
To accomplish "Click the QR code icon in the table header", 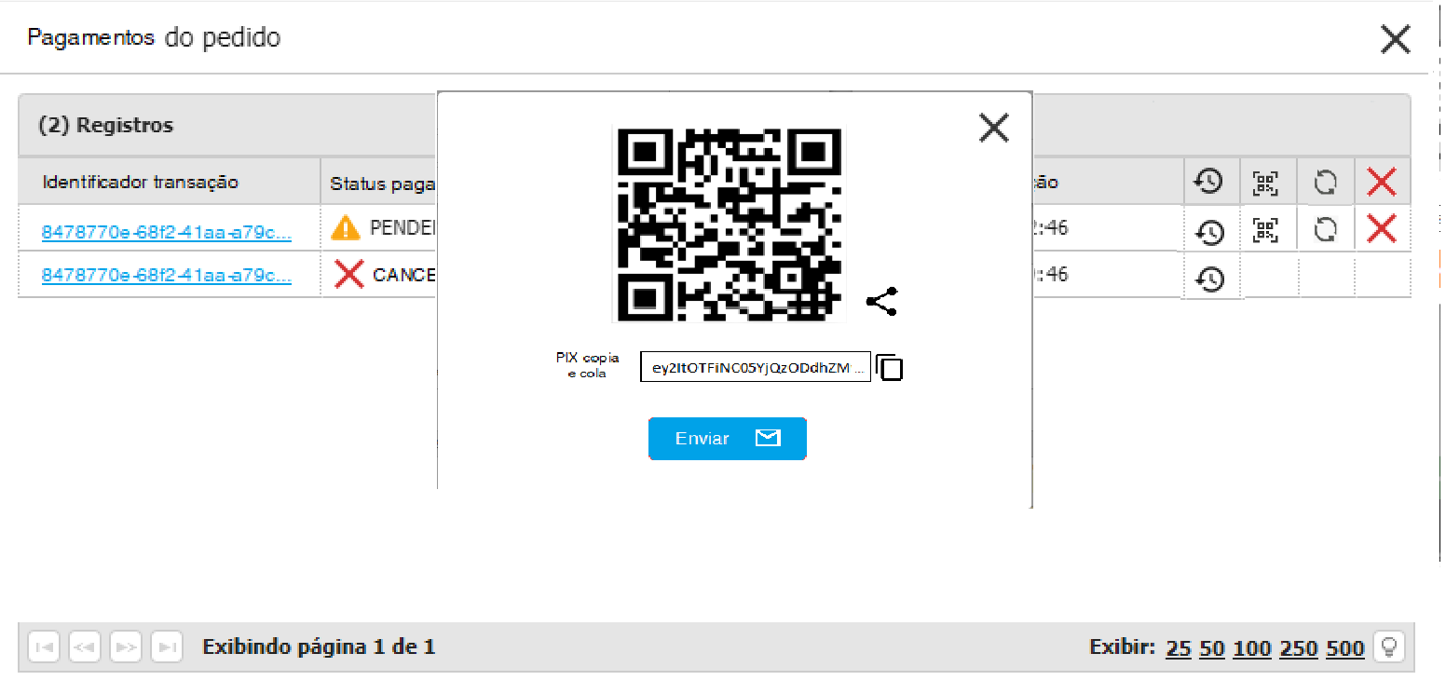I will 1265,183.
